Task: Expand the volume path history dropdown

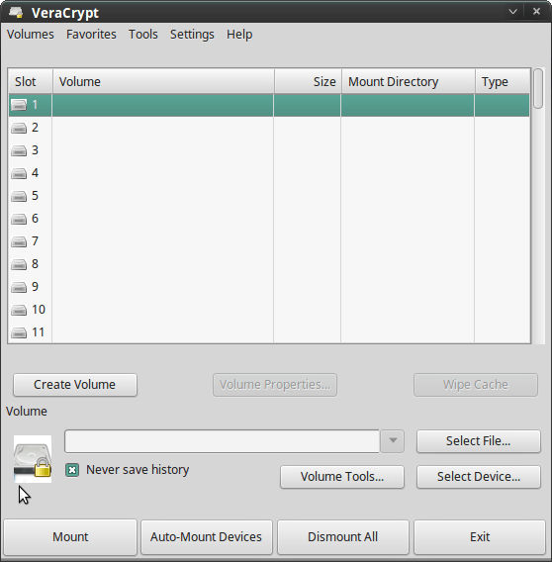Action: pos(393,441)
